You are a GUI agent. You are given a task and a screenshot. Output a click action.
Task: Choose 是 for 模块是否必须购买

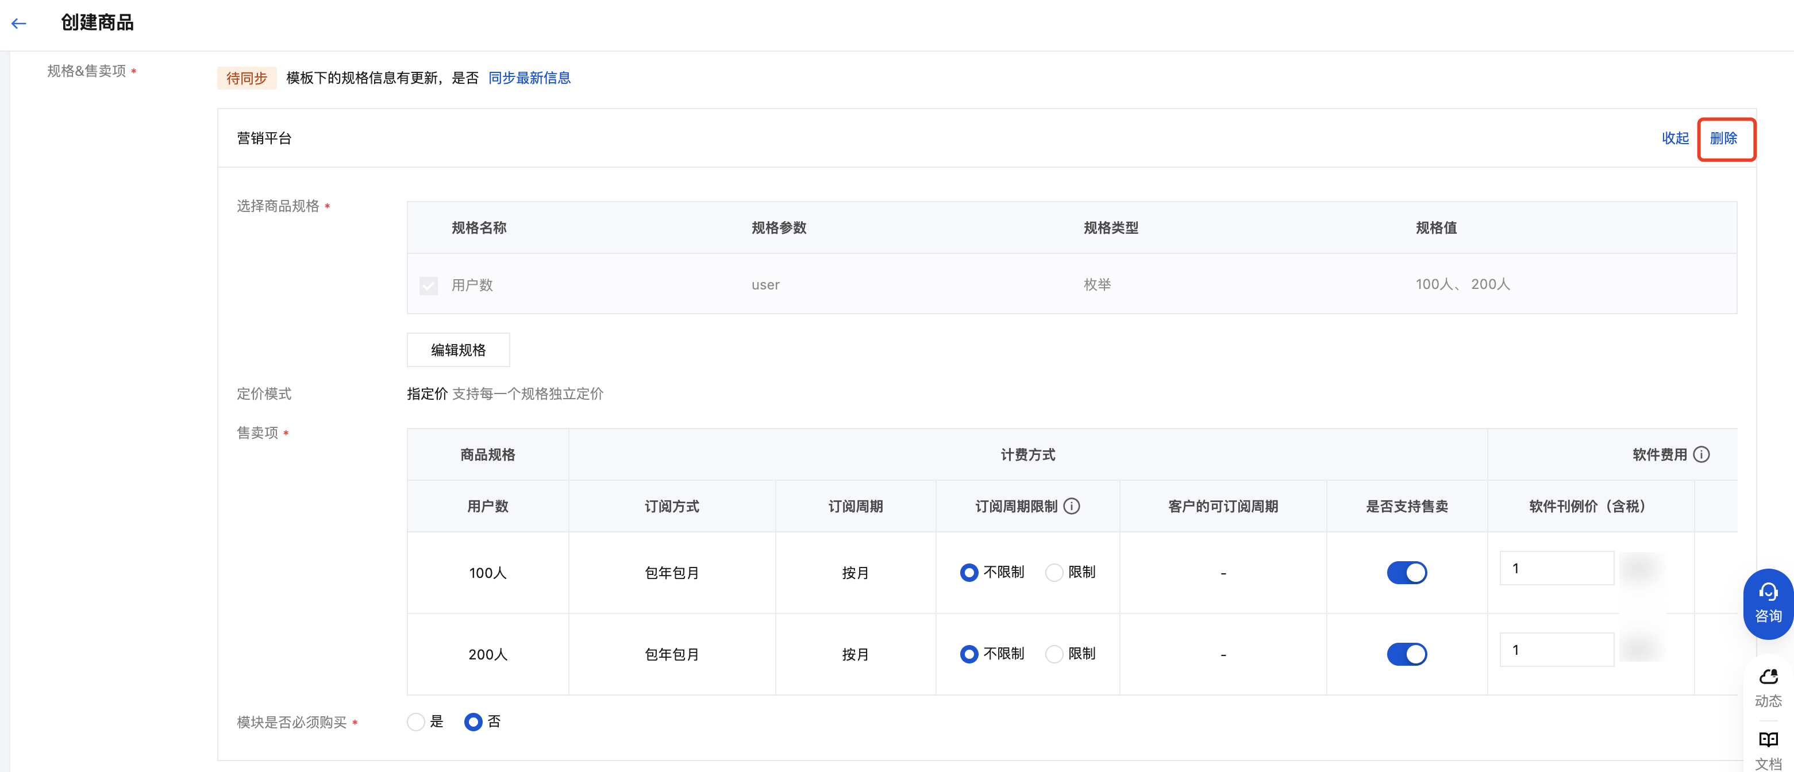[x=416, y=722]
